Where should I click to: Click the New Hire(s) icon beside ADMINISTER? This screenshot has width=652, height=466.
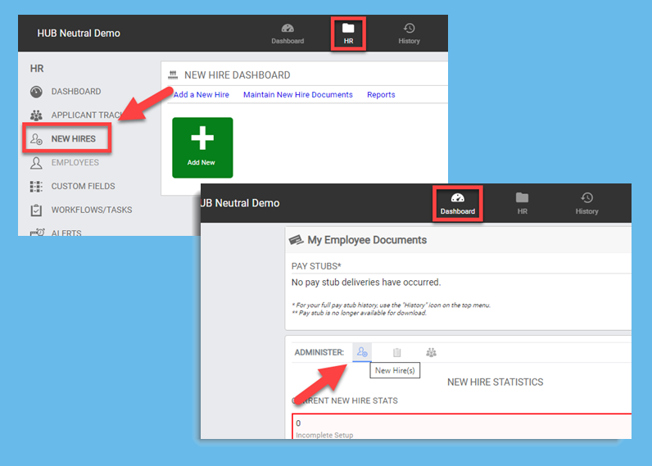pos(361,352)
